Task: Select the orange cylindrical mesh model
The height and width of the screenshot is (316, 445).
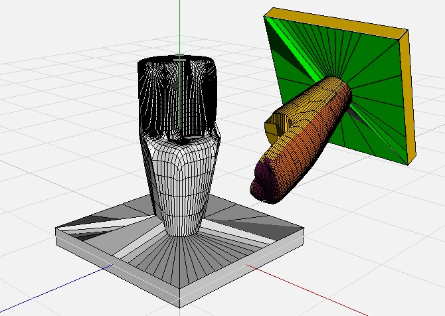Action: coord(302,141)
